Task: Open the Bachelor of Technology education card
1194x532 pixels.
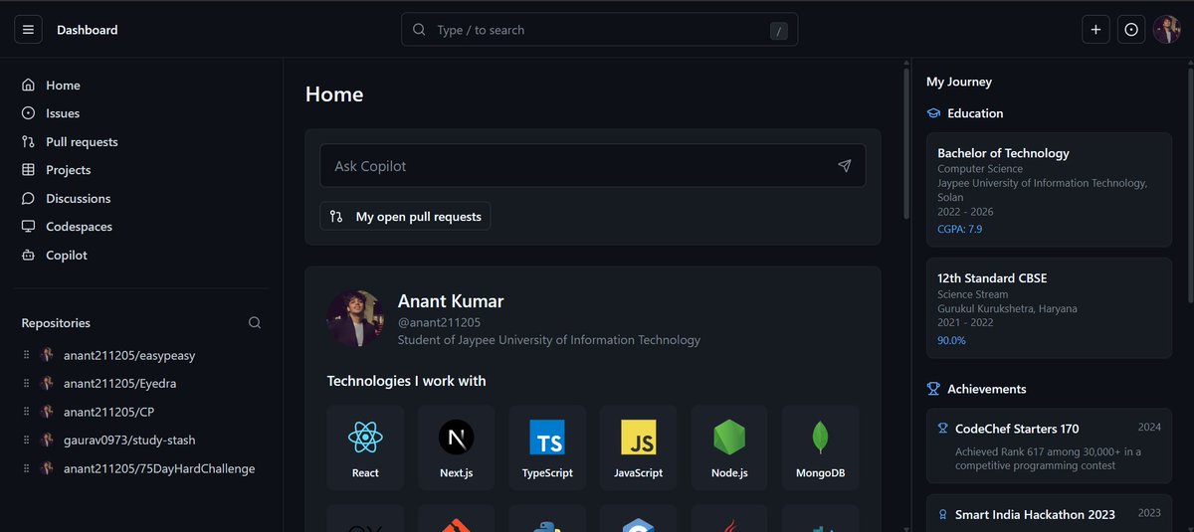Action: (x=1049, y=190)
